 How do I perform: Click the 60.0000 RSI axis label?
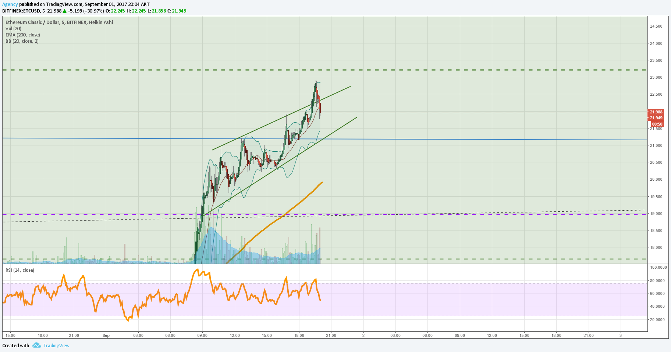657,293
